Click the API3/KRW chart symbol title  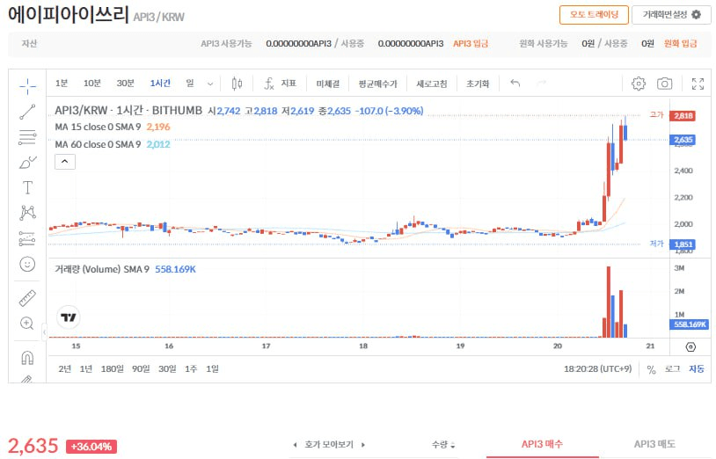[x=128, y=111]
